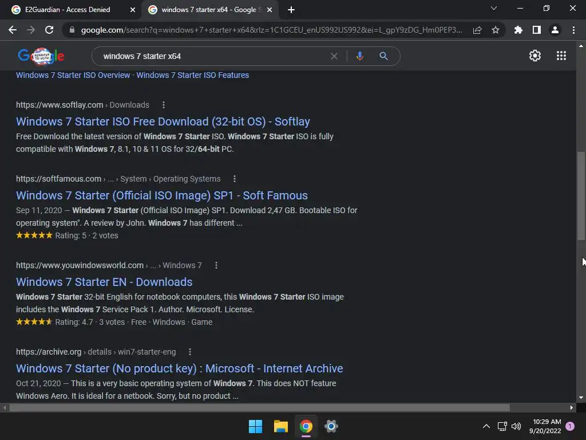
Task: Open the tab search dropdown chevron
Action: [494, 8]
